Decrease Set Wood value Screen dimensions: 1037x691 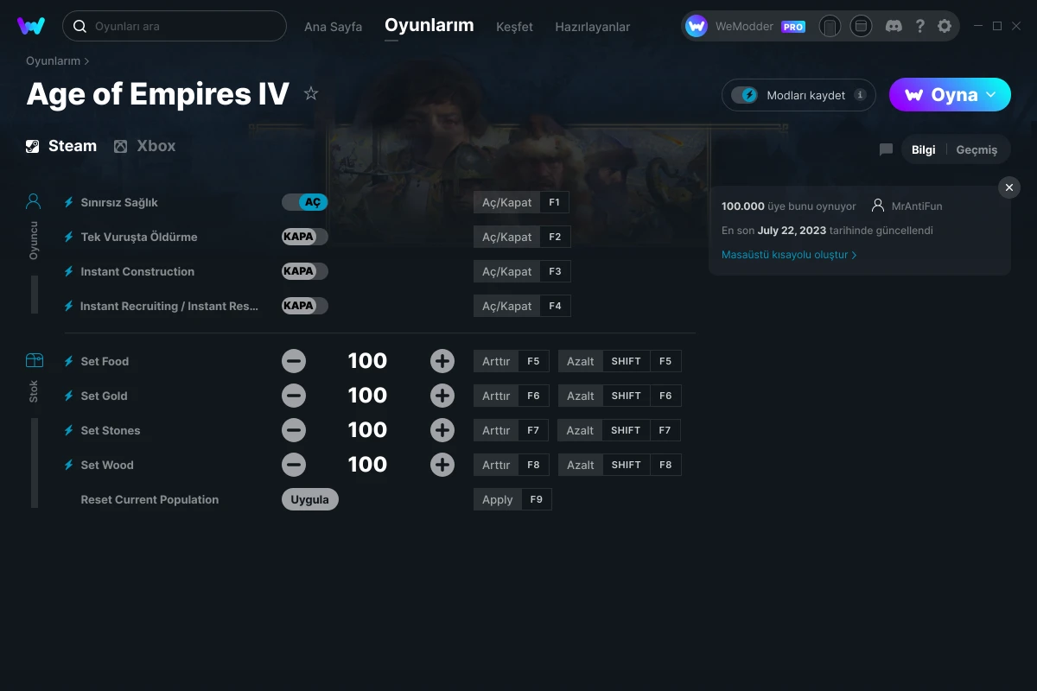click(x=294, y=465)
